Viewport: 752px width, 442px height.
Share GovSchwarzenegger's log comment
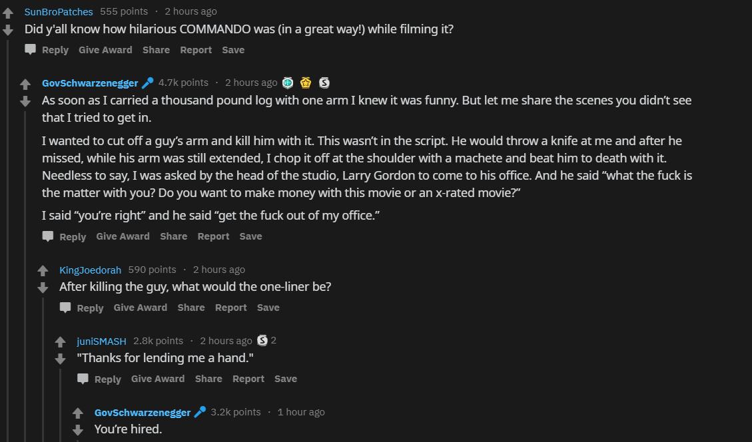pos(173,236)
